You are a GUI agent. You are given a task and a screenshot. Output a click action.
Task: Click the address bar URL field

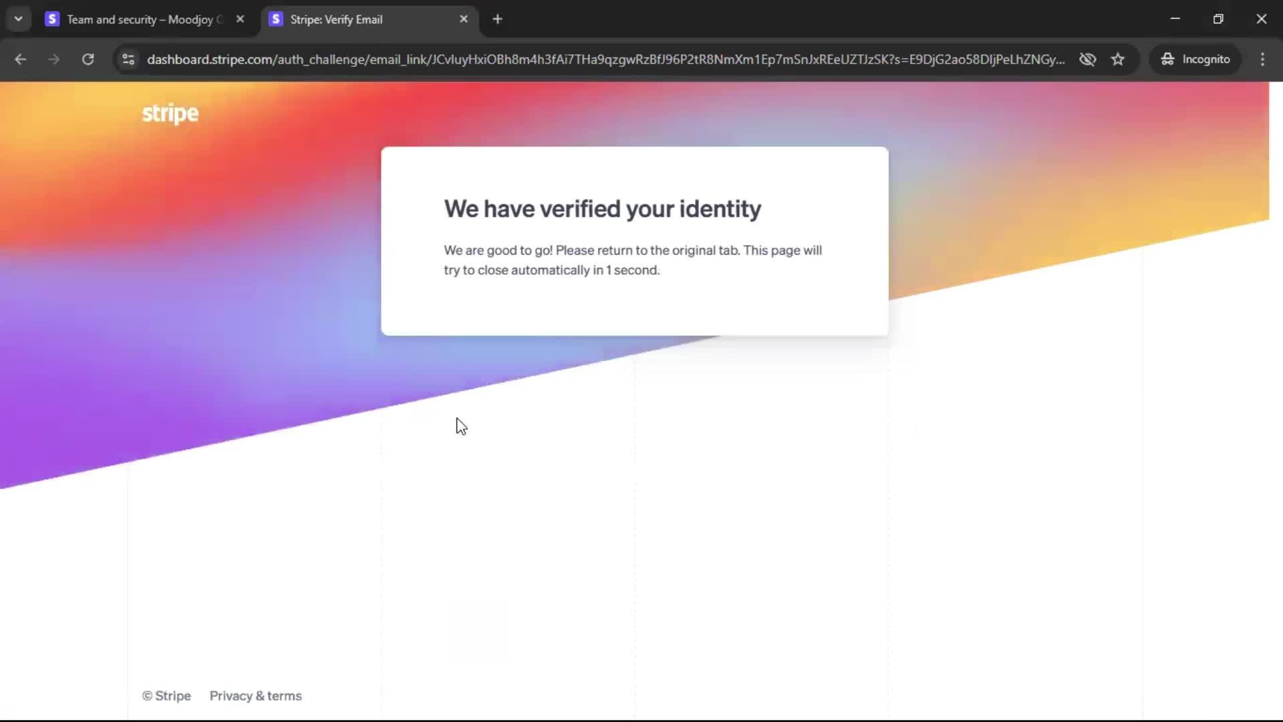(601, 59)
